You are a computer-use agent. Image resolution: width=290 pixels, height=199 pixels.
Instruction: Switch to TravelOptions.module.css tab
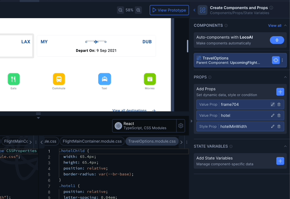(x=152, y=141)
